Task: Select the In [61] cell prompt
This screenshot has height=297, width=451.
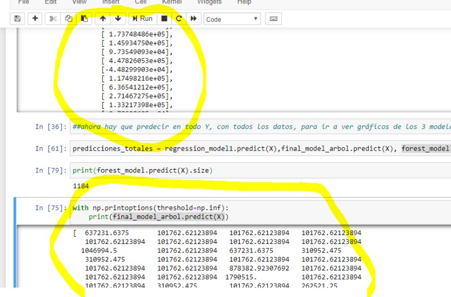Action: tap(51, 148)
